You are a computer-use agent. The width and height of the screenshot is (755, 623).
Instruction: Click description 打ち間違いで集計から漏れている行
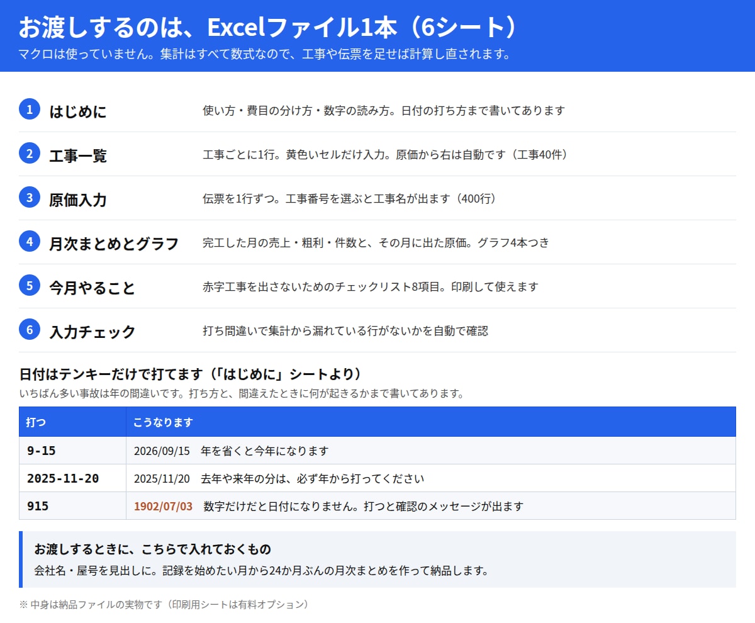click(x=345, y=331)
